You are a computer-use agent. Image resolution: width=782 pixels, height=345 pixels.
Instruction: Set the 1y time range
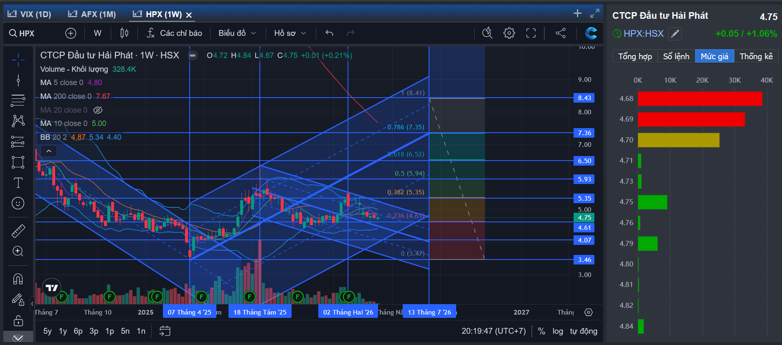(63, 331)
